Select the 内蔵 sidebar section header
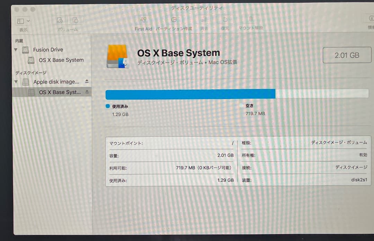The width and height of the screenshot is (374, 241). coord(18,41)
